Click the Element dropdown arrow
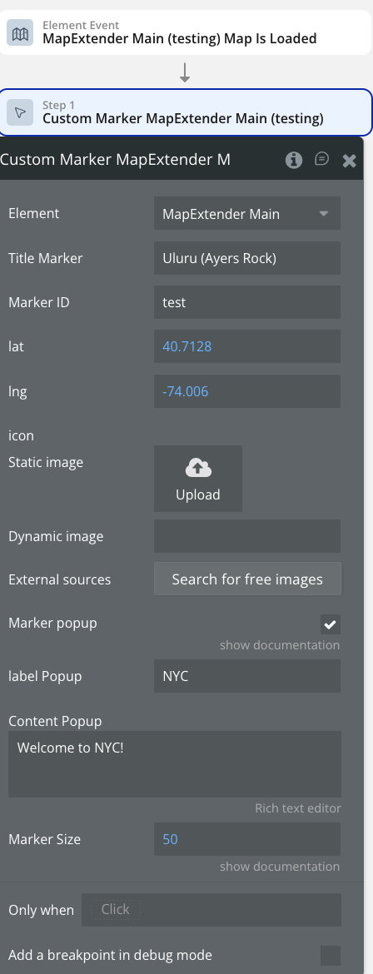The height and width of the screenshot is (974, 373). click(323, 214)
